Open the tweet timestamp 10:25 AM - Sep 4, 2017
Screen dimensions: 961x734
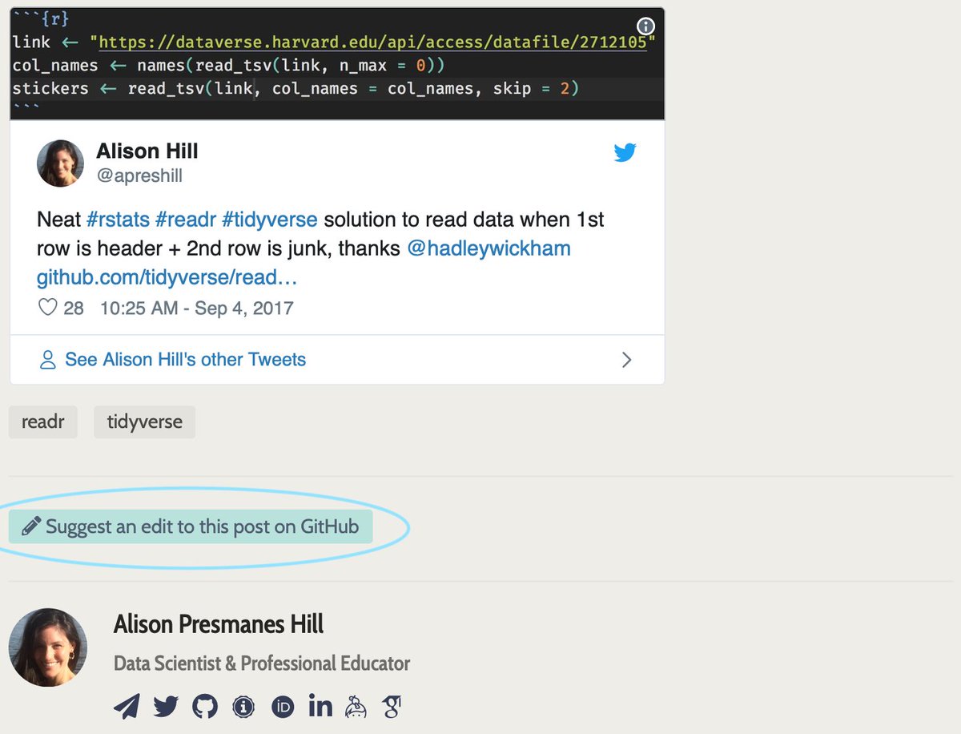tap(196, 308)
